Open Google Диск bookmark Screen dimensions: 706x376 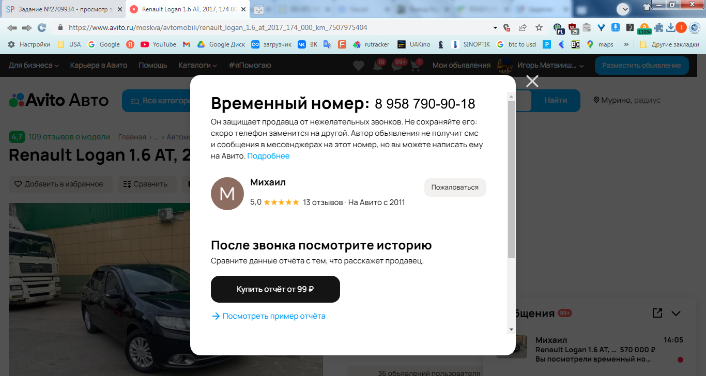221,44
